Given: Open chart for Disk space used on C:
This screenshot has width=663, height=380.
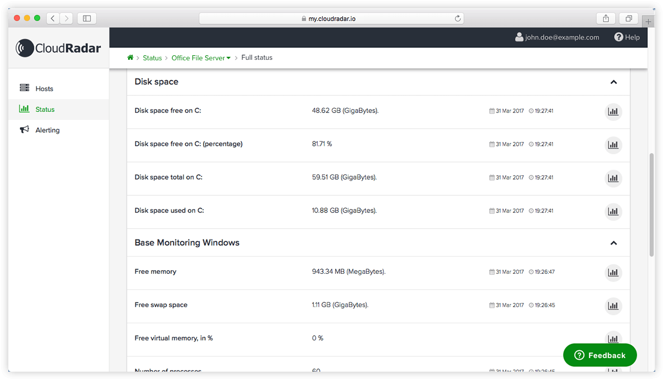Looking at the screenshot, I should 614,212.
